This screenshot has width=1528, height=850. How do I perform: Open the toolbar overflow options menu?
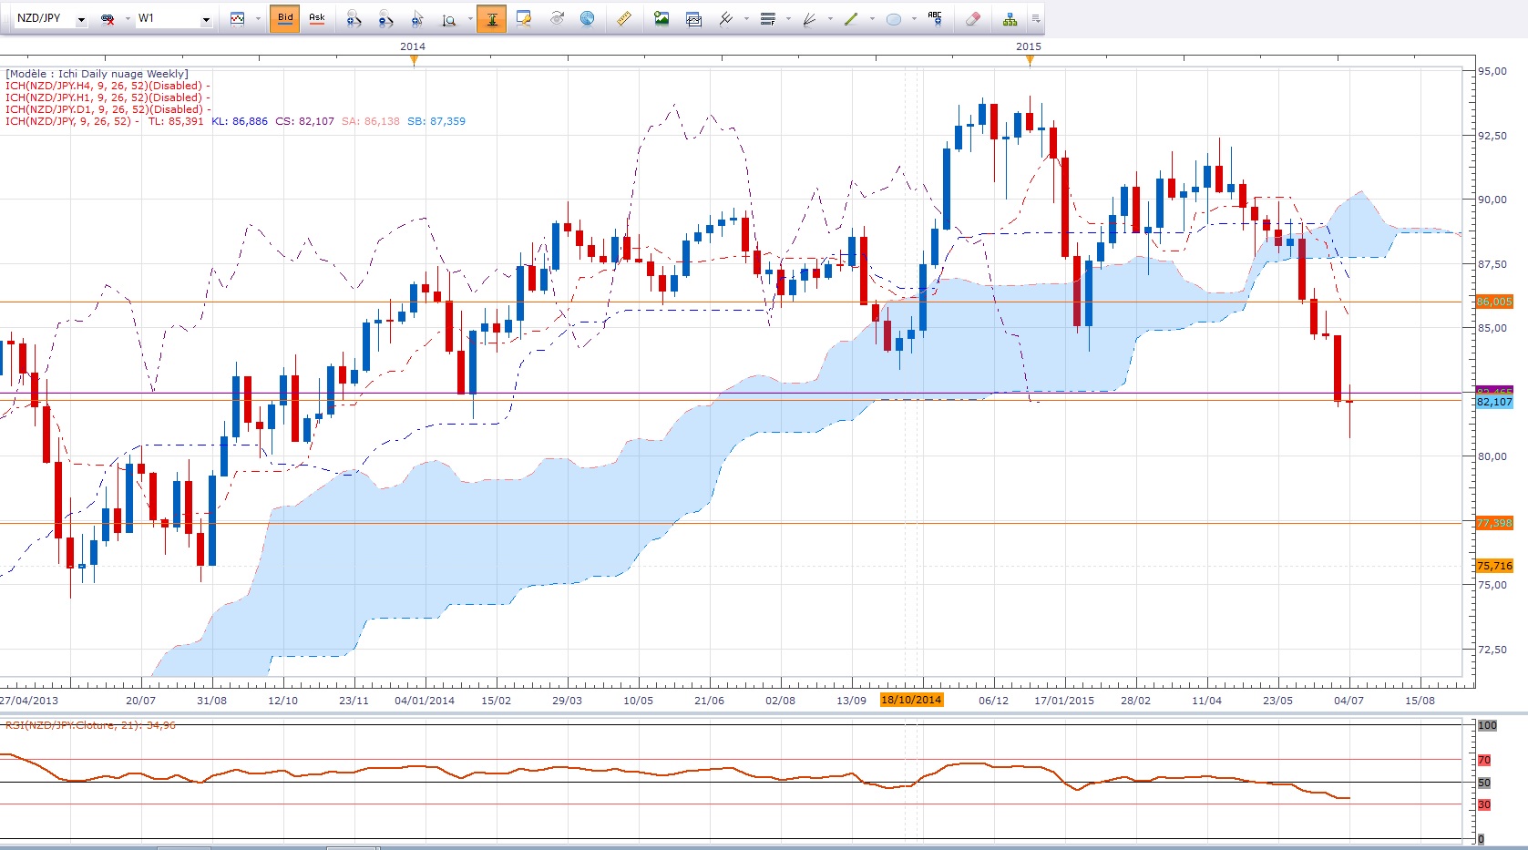(x=1036, y=18)
